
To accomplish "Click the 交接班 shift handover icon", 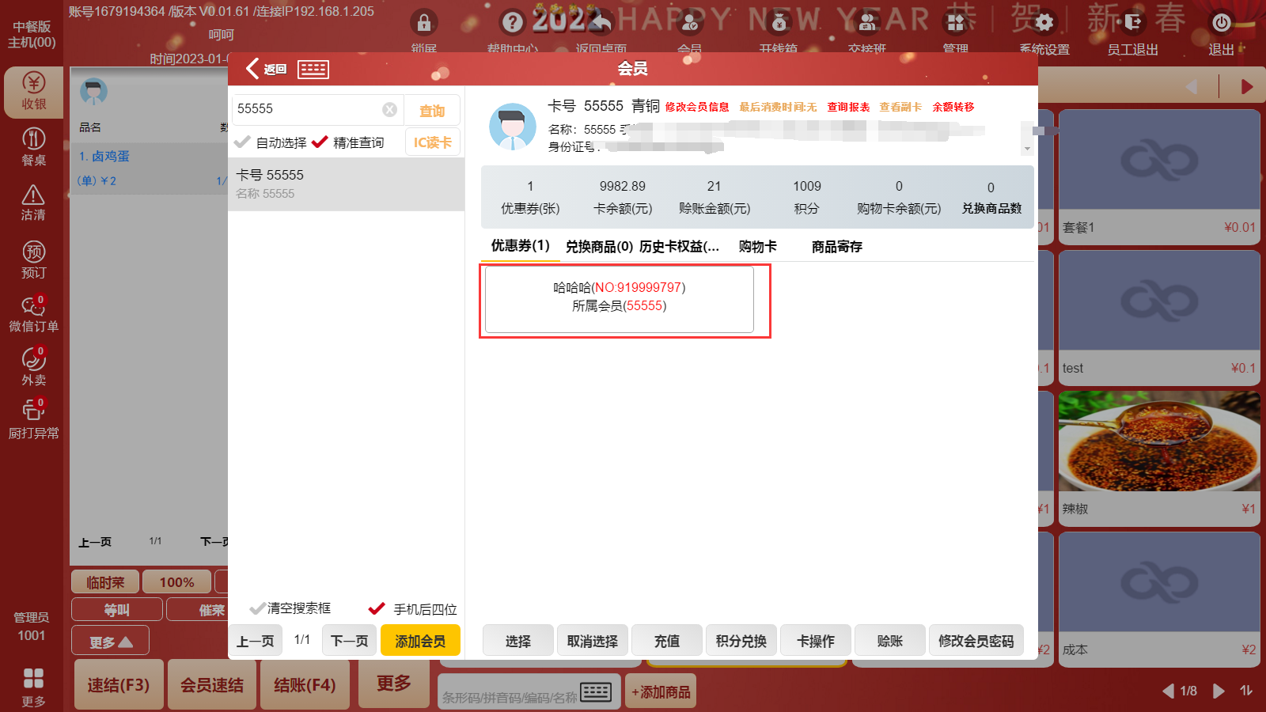I will [x=867, y=23].
